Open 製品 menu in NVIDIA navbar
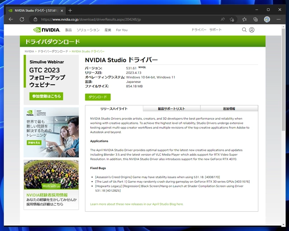Viewport: 289px width, 231px height. coord(68,30)
